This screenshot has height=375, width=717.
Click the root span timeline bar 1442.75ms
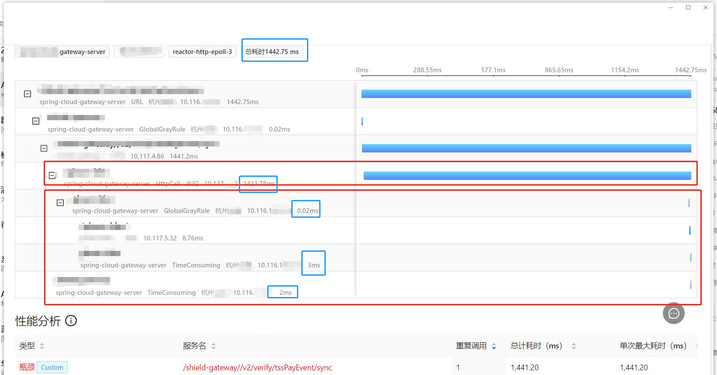526,94
